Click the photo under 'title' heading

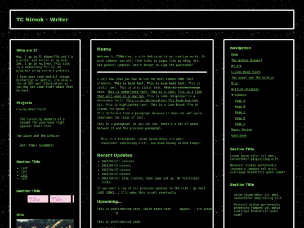tap(45, 223)
